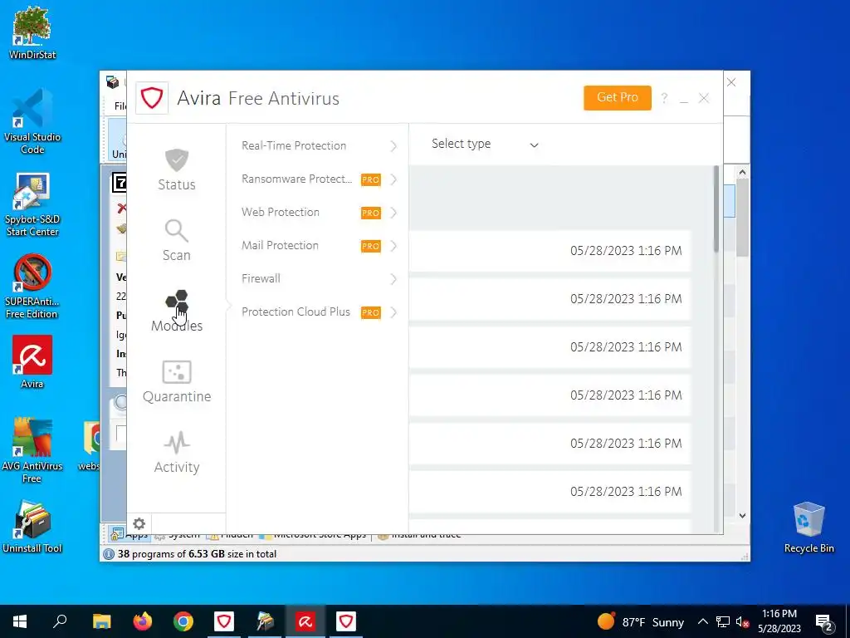The height and width of the screenshot is (638, 850).
Task: Open the Select type dropdown
Action: click(484, 145)
